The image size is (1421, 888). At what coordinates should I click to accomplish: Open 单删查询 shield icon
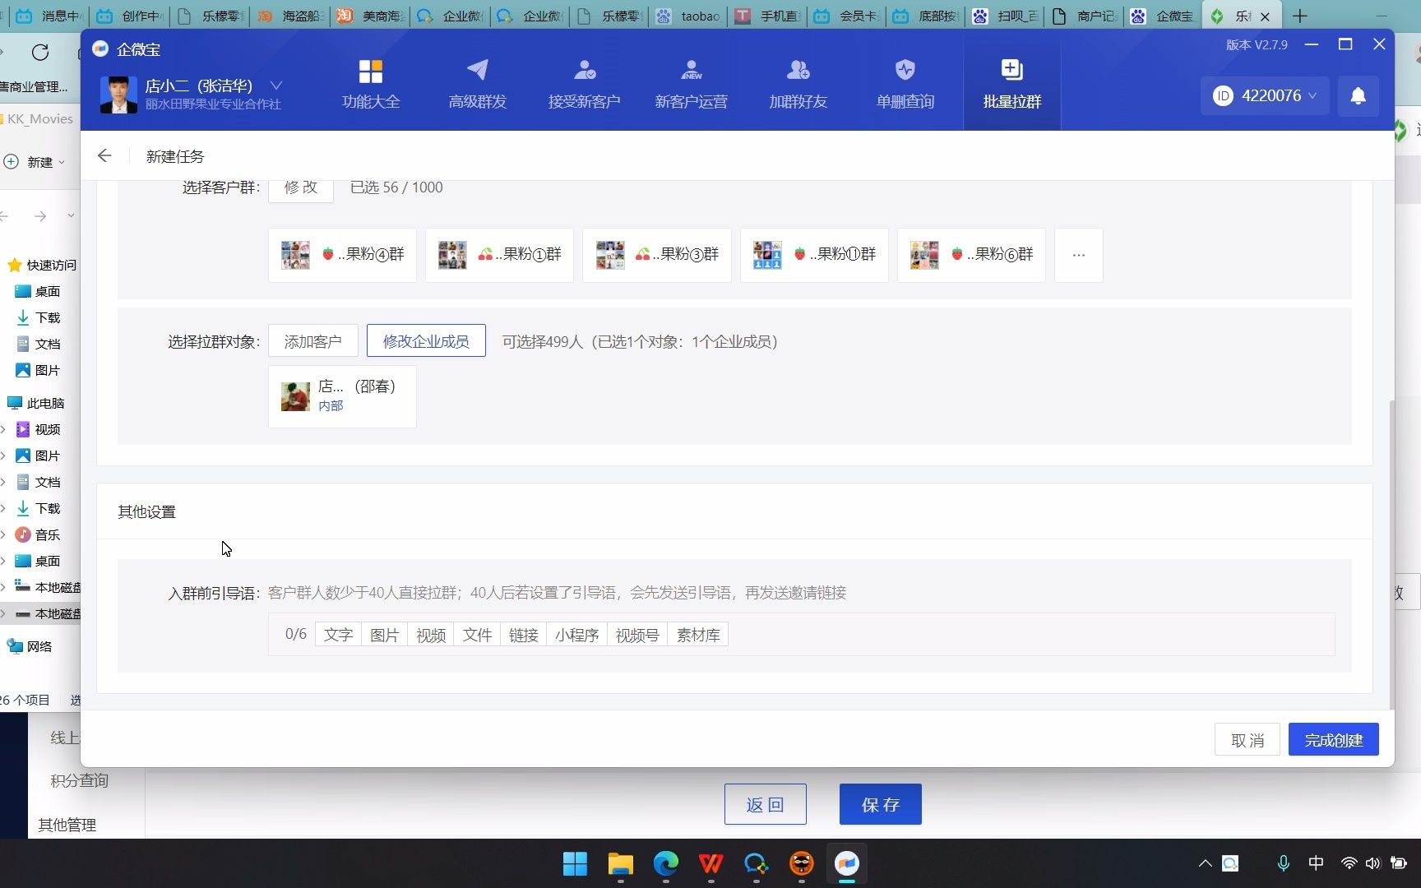(x=905, y=71)
